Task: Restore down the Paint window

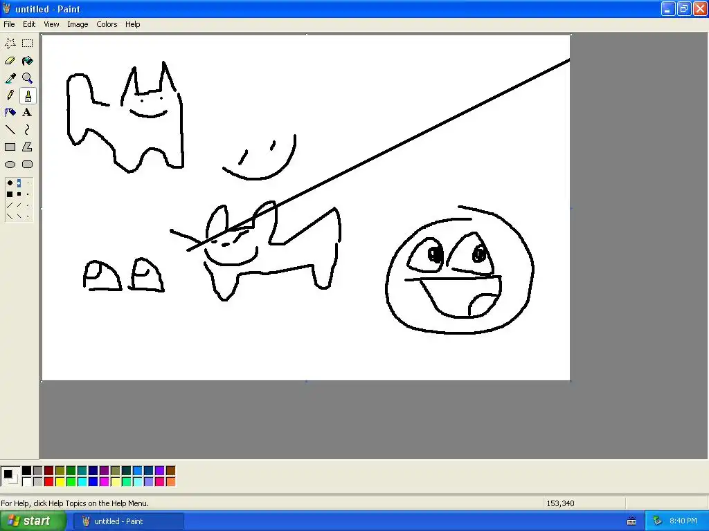Action: [x=683, y=8]
